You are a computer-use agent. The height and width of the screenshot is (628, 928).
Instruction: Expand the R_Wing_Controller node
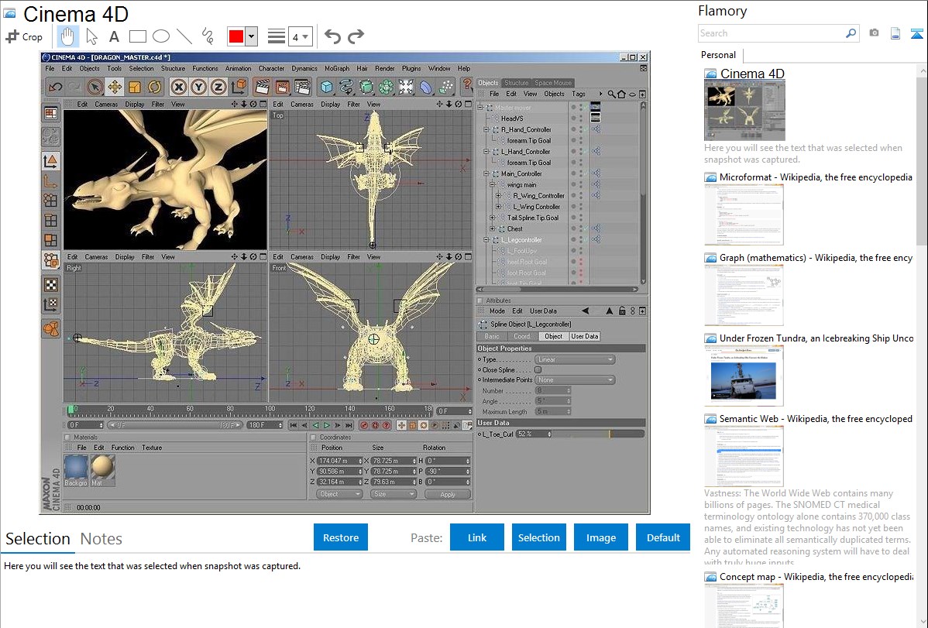click(x=498, y=196)
